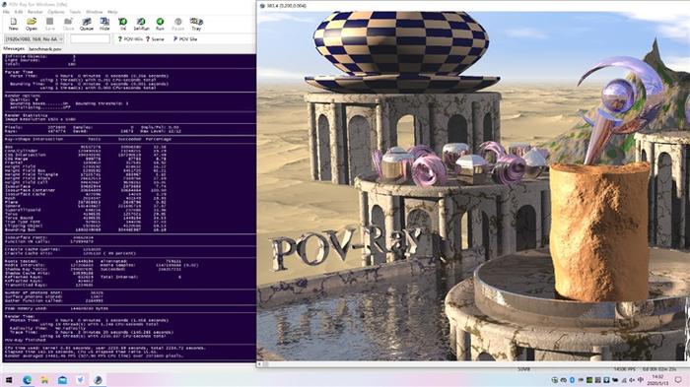Switch to the benchmark.pov tab

coord(45,49)
